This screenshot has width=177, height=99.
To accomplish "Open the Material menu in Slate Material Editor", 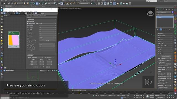I will [11, 11].
